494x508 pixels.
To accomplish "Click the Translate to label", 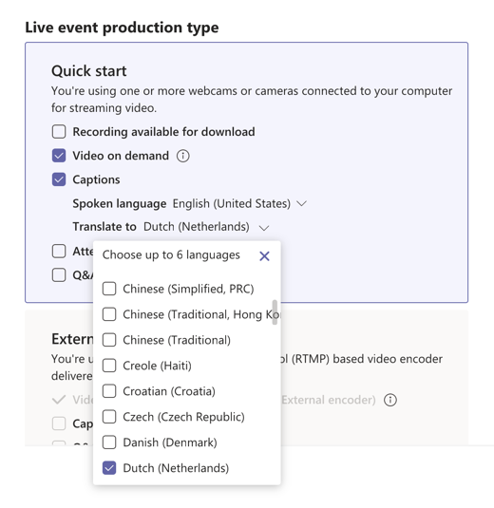I will pyautogui.click(x=104, y=227).
